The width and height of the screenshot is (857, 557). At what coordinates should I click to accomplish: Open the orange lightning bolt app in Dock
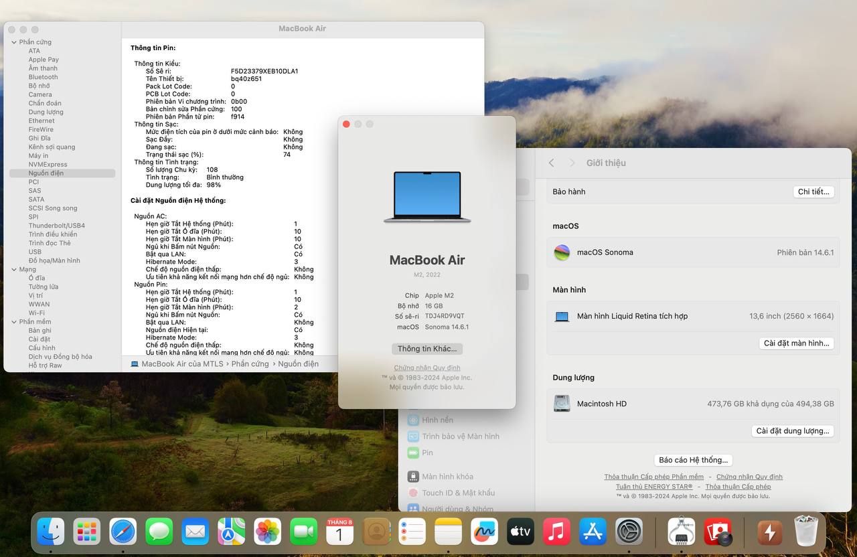click(x=770, y=532)
